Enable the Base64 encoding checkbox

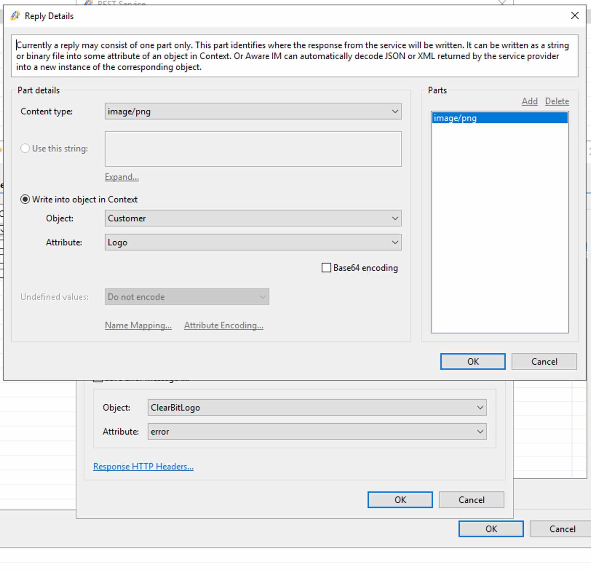[326, 268]
